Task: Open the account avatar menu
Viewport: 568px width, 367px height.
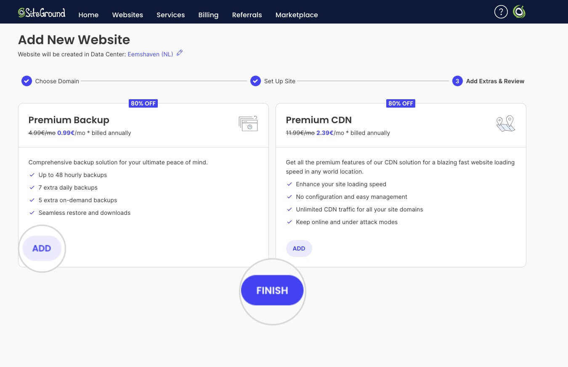Action: tap(519, 12)
